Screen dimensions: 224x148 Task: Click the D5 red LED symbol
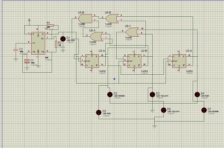[99, 112]
